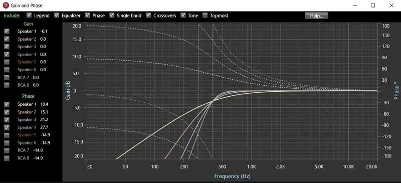Uncheck the Legend include checkbox
This screenshot has height=183, width=401.
(x=29, y=16)
